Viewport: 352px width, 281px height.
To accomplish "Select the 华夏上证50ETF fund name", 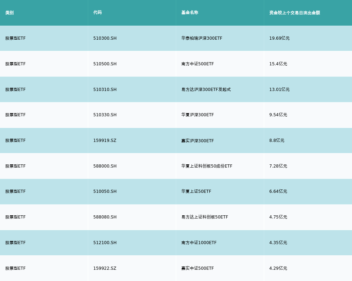I will pos(196,191).
